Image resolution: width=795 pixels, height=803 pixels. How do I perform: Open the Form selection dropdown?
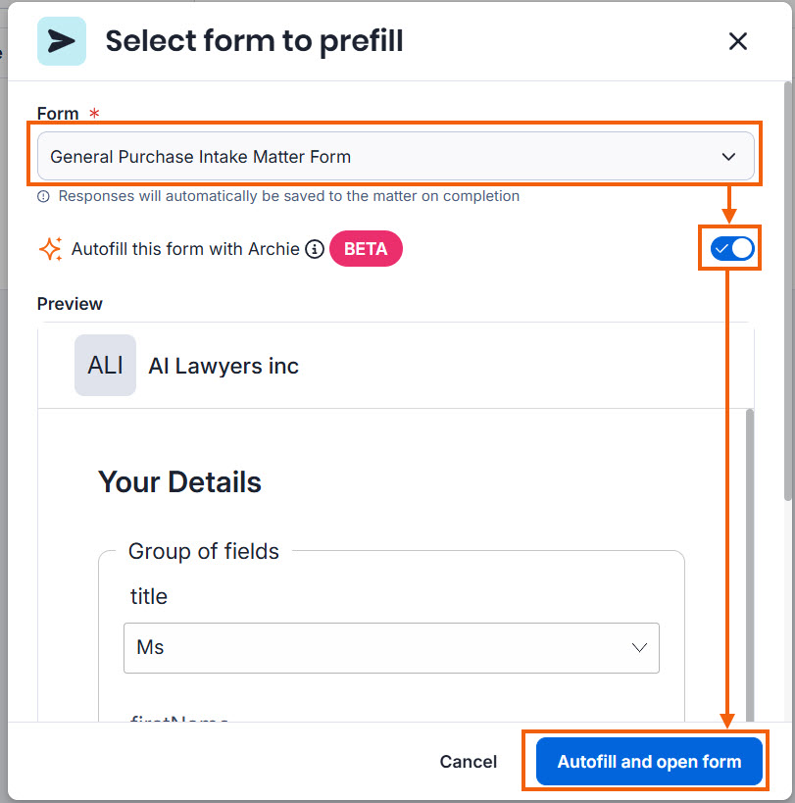point(396,156)
